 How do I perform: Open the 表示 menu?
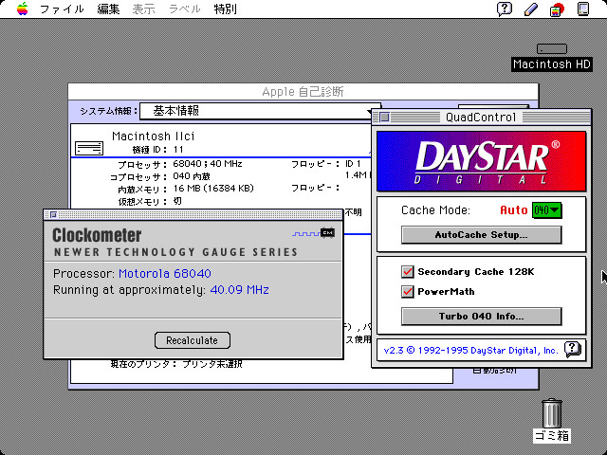[x=143, y=9]
